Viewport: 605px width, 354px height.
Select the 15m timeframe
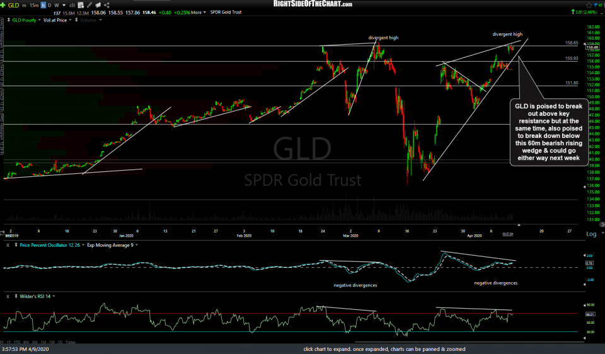pos(34,6)
